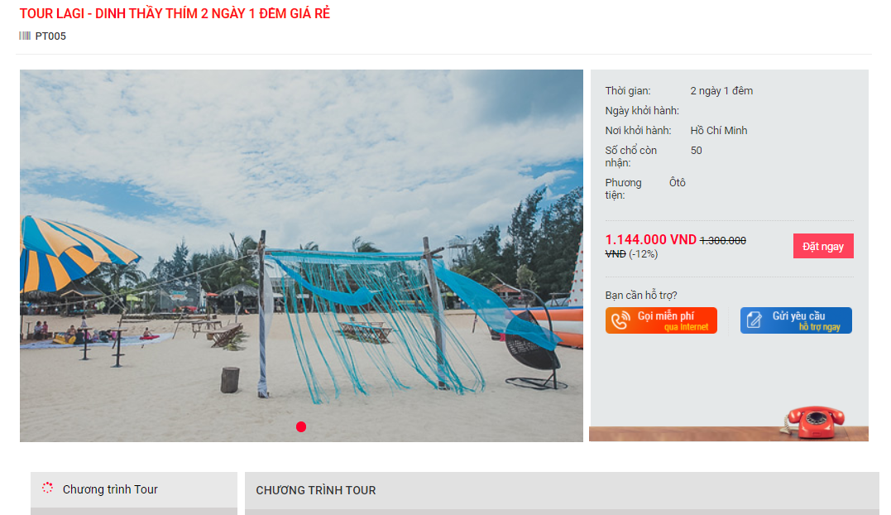
Task: Open the Tour Lagi - Dinh Thầy Thím title
Action: click(175, 13)
